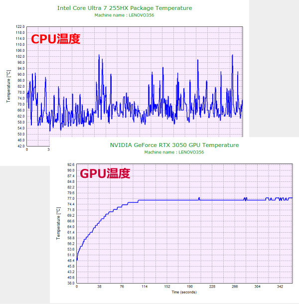Click the 122.0 tick on the CPU chart
Screen dimensions: 299x304
click(x=20, y=26)
